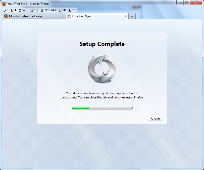The height and width of the screenshot is (170, 204).
Task: Open the Help menu
Action: point(72,10)
